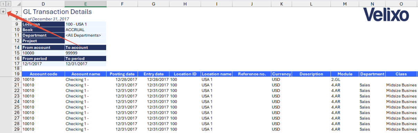Select column I header
Viewport: 418px width, 133px height.
[216, 3]
